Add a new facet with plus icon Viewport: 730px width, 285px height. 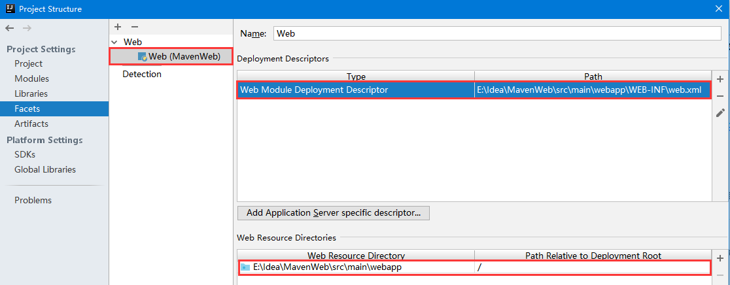coord(118,27)
